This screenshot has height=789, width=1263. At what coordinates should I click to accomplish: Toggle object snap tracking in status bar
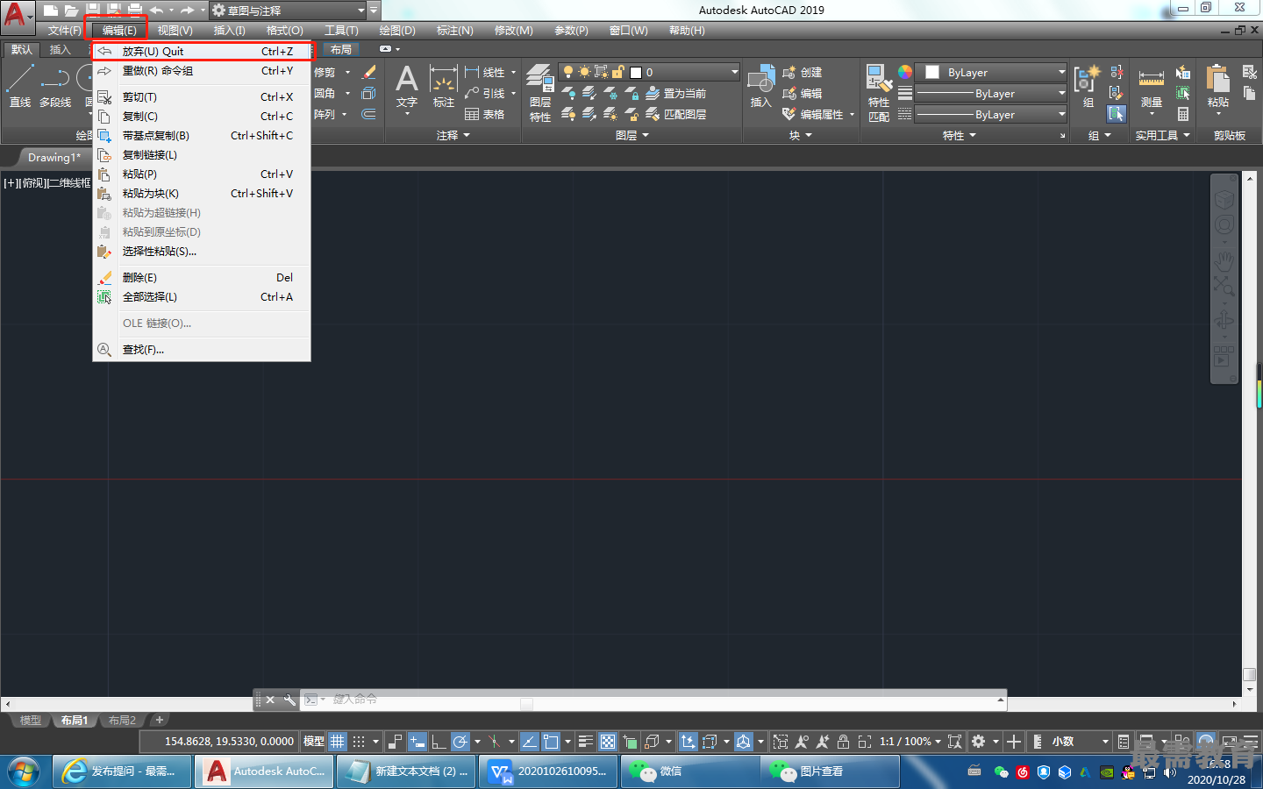[530, 742]
